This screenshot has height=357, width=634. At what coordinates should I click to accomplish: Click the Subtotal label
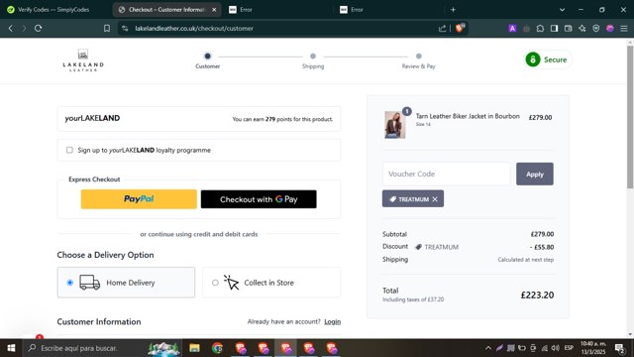click(x=394, y=234)
